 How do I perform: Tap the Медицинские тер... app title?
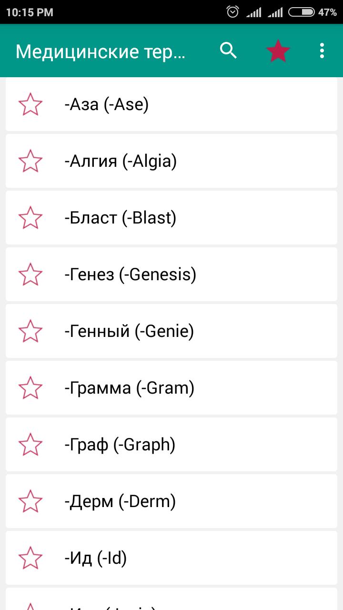100,51
